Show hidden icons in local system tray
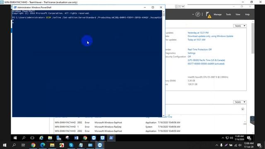265x149 pixels. [x=217, y=145]
